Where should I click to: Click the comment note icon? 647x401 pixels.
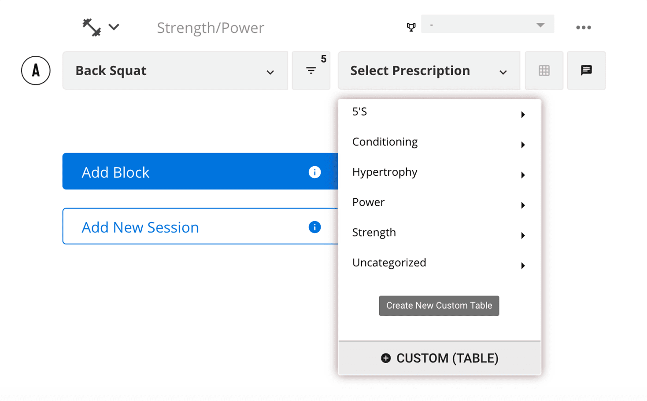tap(586, 70)
